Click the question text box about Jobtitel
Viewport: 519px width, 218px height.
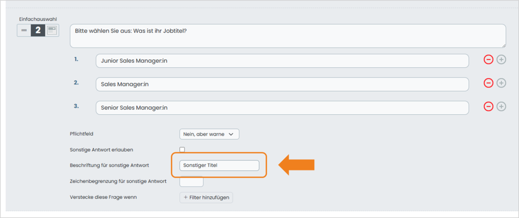(288, 36)
